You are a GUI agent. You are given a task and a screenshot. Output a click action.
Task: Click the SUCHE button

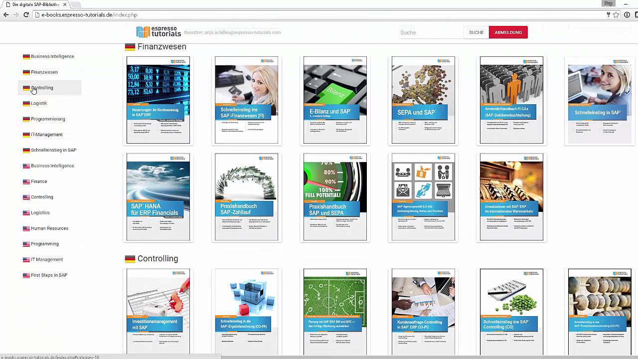(x=476, y=32)
